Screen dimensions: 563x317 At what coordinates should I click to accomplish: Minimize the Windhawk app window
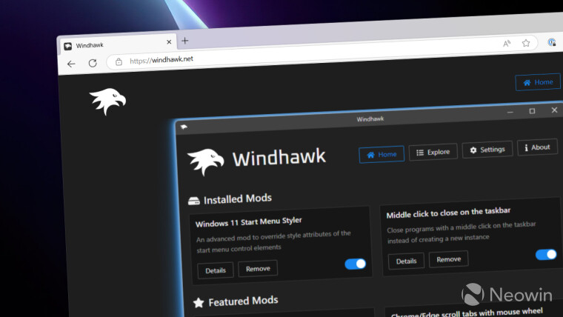click(510, 113)
